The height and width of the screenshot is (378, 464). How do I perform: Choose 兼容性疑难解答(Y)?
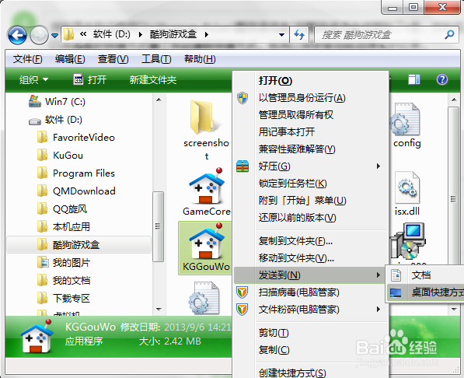310,149
